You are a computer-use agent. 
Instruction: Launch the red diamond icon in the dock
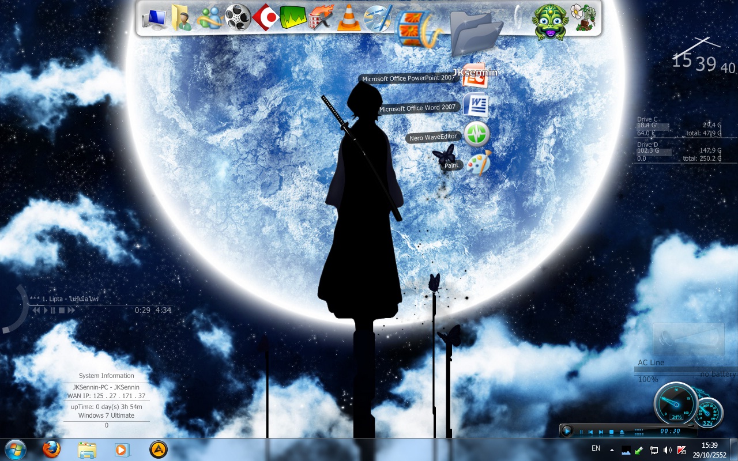pyautogui.click(x=266, y=17)
